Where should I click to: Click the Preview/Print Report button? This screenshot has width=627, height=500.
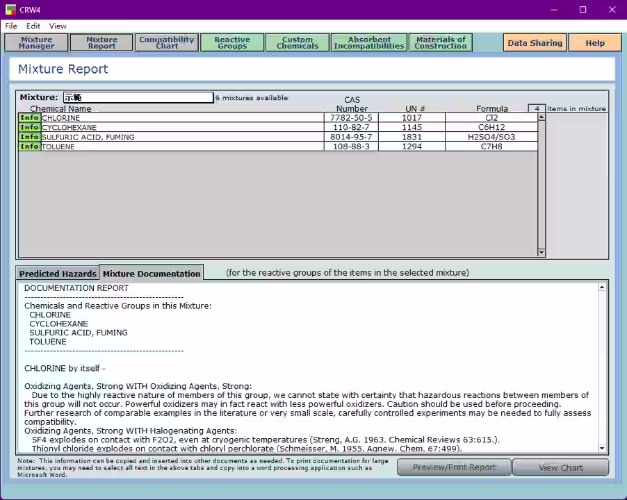click(x=454, y=467)
